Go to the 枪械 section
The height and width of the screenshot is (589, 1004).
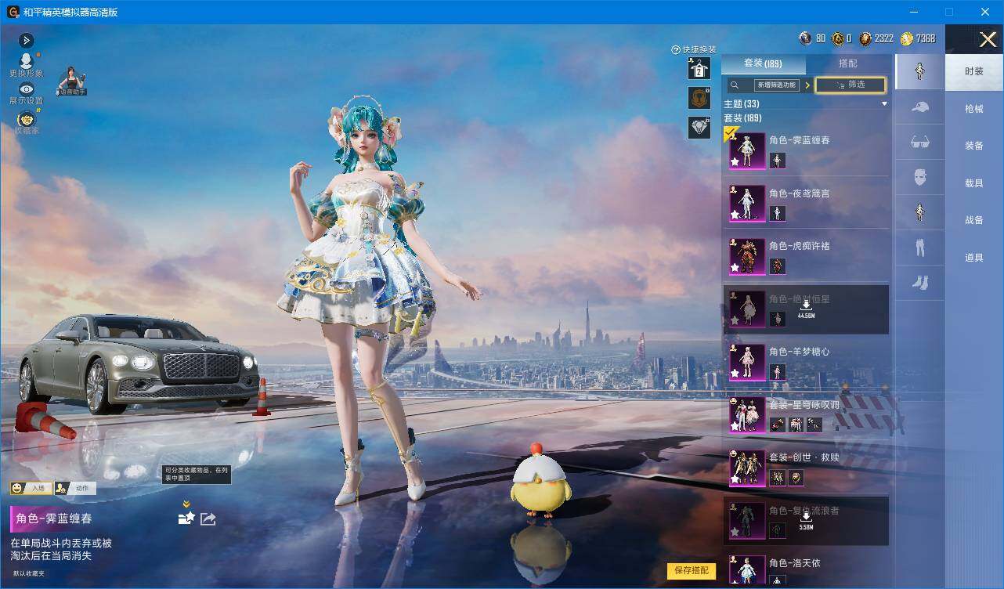click(974, 109)
